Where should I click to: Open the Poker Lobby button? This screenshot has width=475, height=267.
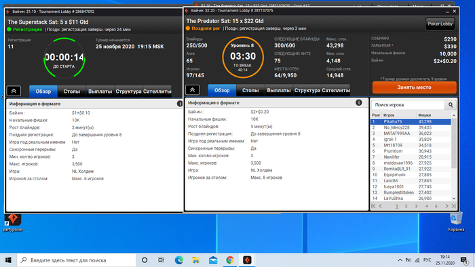point(440,24)
